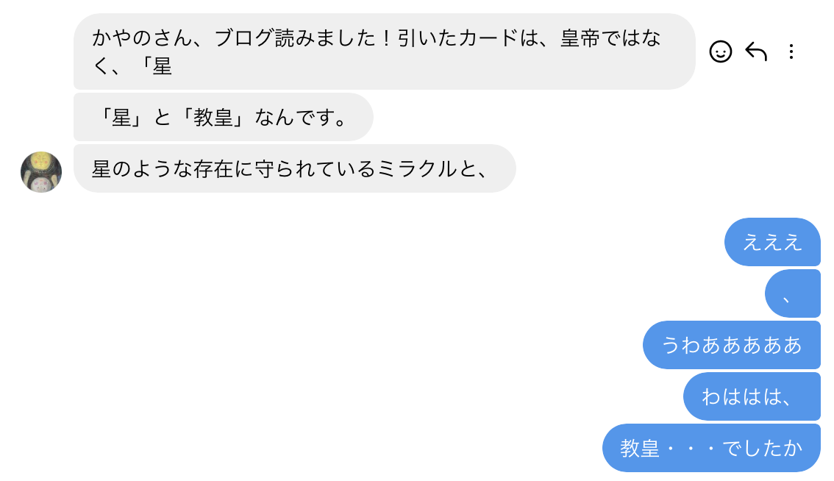Click the 教皇・・・でしたか message bubble
This screenshot has width=834, height=481.
[710, 448]
